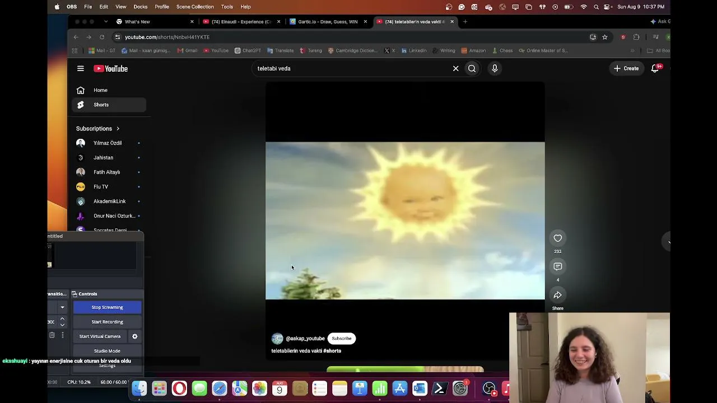
Task: Open the OBS Profile menu
Action: tap(162, 7)
